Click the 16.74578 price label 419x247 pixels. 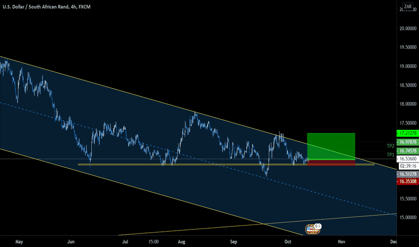click(408, 150)
